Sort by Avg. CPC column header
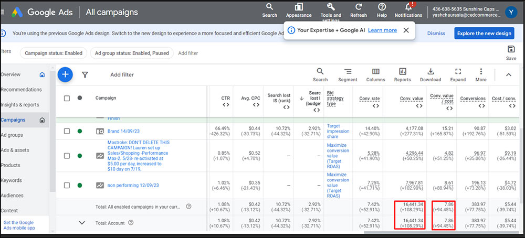This screenshot has height=238, width=525. coord(250,98)
